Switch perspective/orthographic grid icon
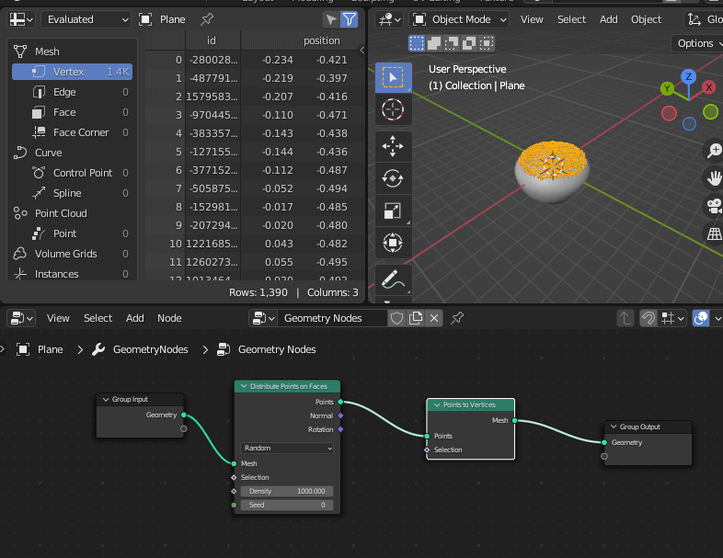This screenshot has height=558, width=723. pyautogui.click(x=714, y=233)
